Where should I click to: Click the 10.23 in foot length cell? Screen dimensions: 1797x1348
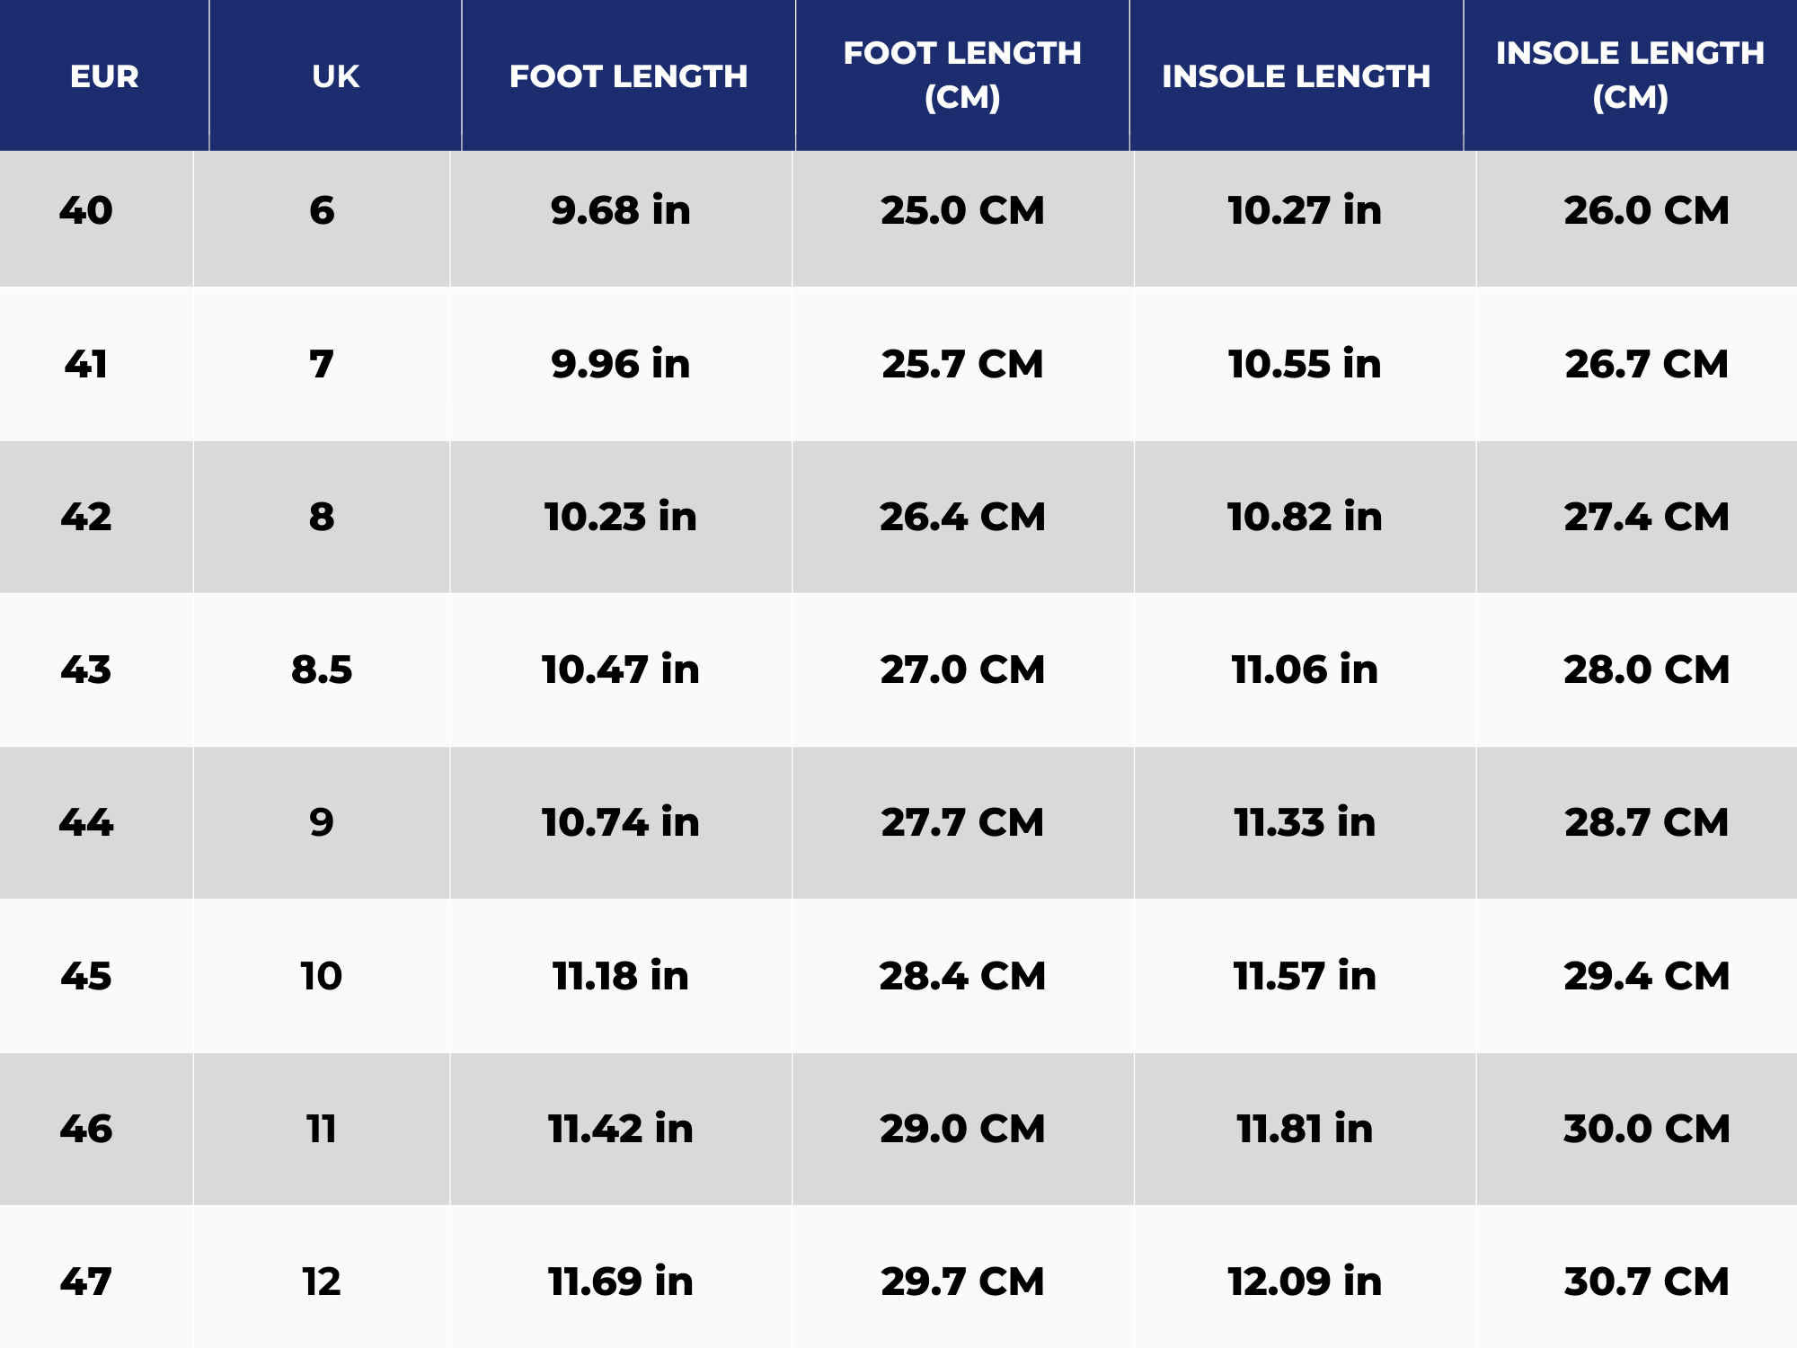pyautogui.click(x=621, y=518)
